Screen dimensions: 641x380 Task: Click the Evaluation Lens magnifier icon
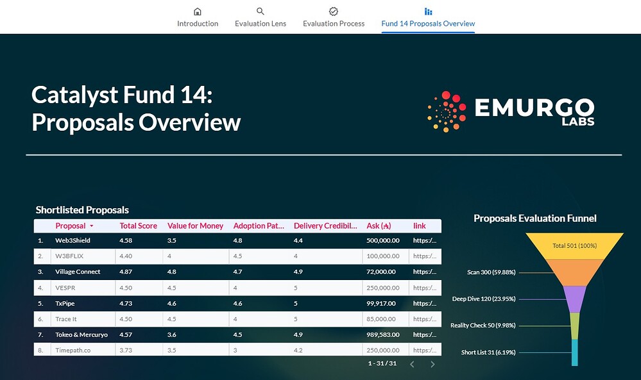pos(261,12)
